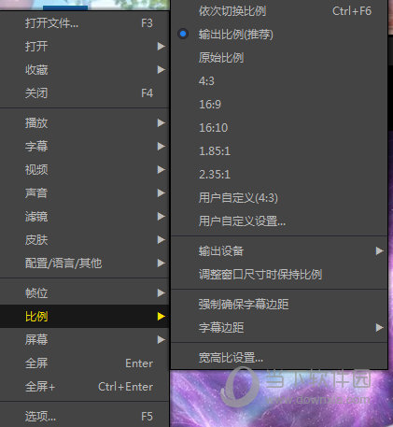Open the 打开文件... menu entry

(84, 23)
